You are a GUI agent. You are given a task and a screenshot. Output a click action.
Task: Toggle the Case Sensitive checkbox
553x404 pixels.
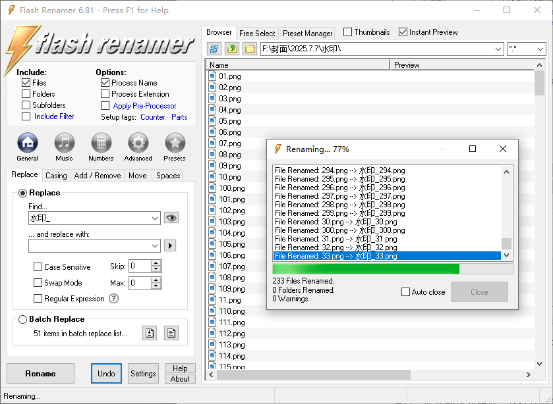click(38, 267)
